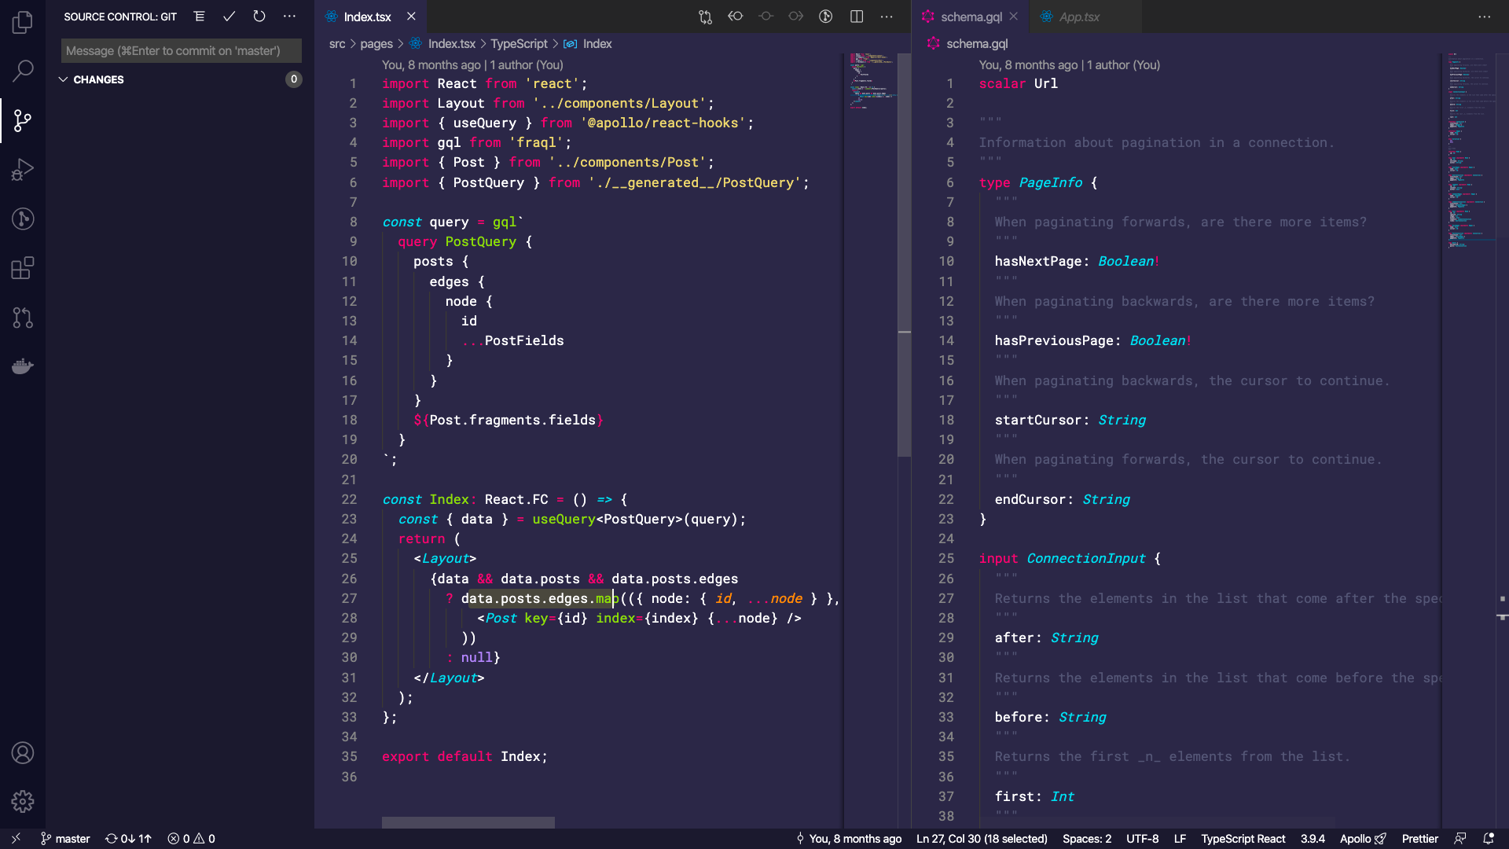Image resolution: width=1509 pixels, height=849 pixels.
Task: Refresh the source control panel
Action: [259, 17]
